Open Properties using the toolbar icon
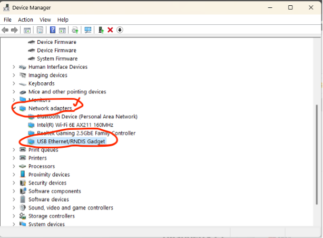Screen dimensions: 323x238 pyautogui.click(x=40, y=30)
